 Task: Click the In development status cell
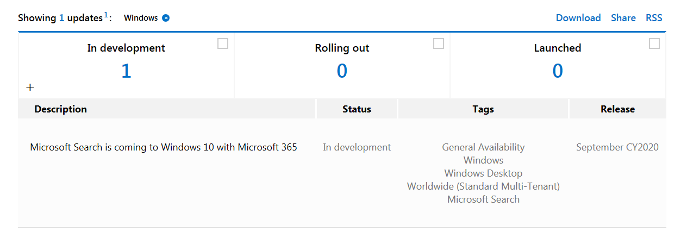click(x=357, y=147)
